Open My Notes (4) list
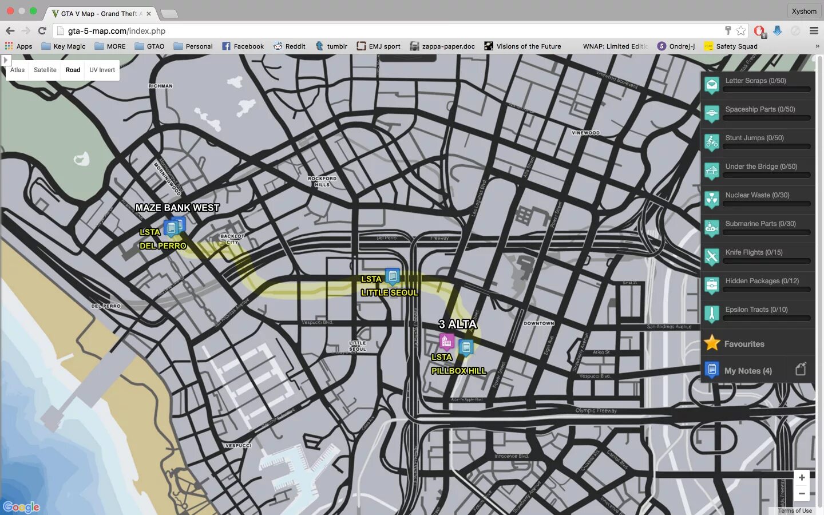Screen dimensions: 824x515 click(748, 371)
